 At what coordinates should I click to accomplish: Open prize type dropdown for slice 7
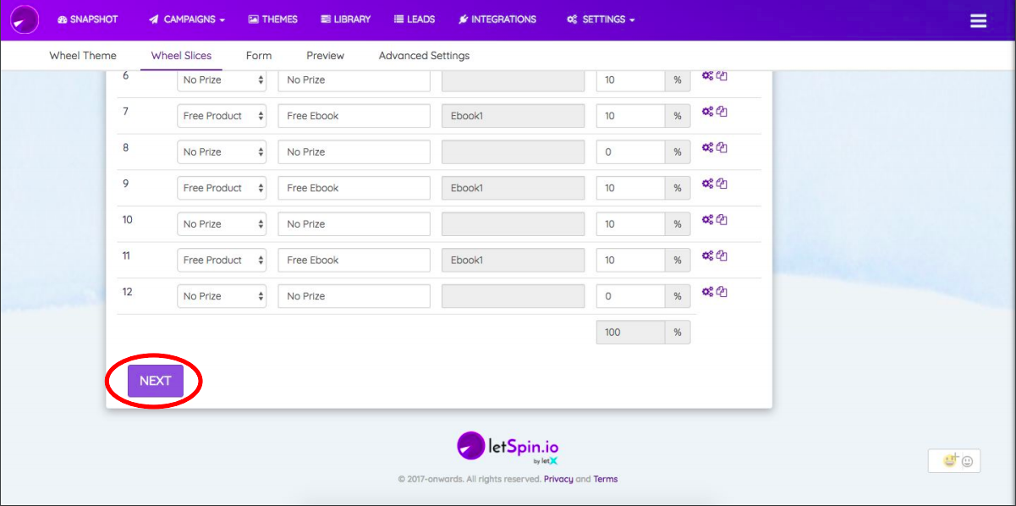tap(222, 116)
